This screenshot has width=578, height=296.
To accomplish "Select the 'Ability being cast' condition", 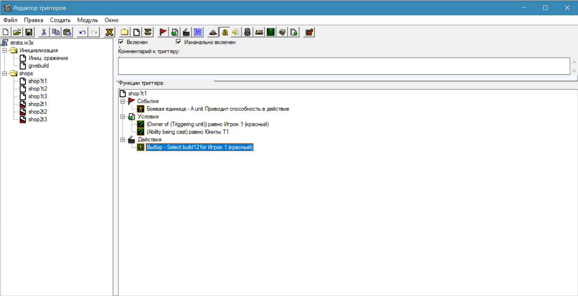I will tap(187, 132).
